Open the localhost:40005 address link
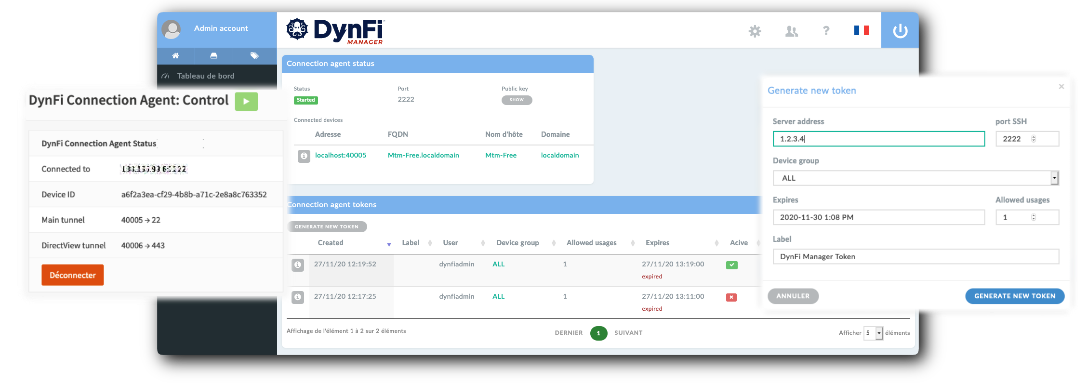This screenshot has width=1088, height=383. click(x=341, y=155)
